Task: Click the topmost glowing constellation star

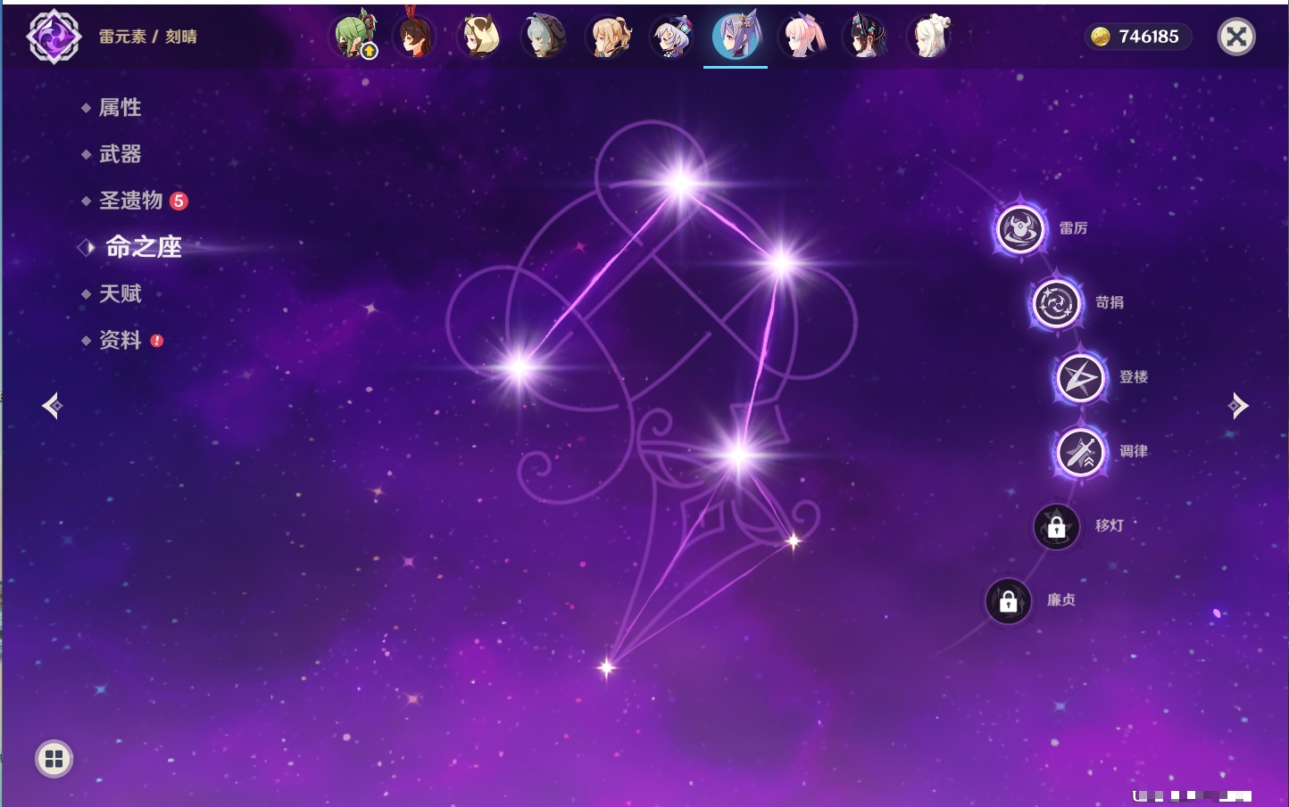Action: 681,184
